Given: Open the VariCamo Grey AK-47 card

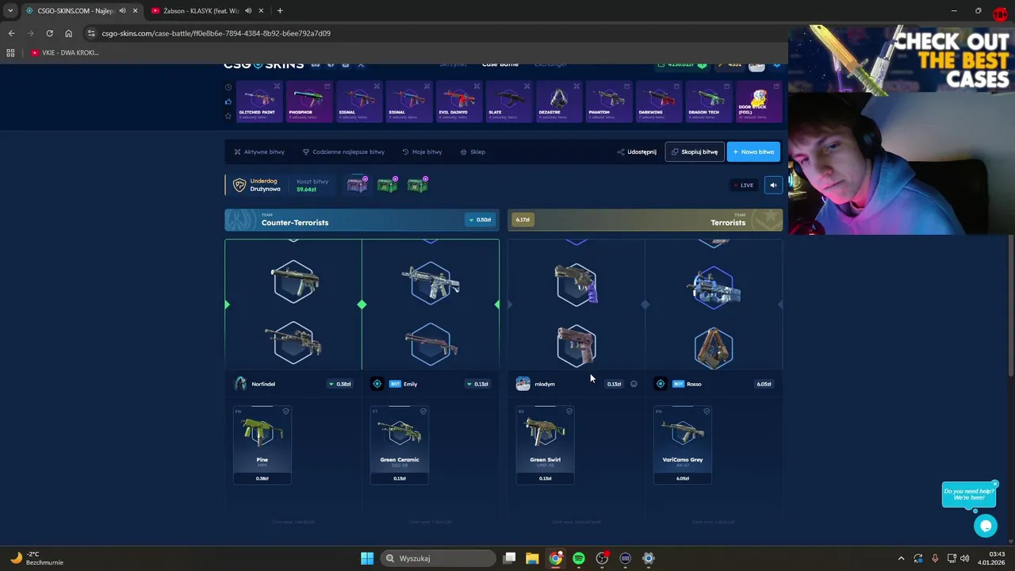Looking at the screenshot, I should [x=683, y=445].
